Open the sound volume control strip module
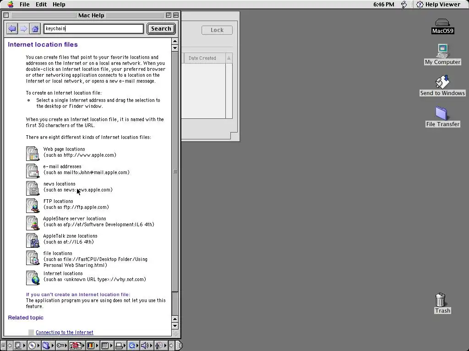Viewport: 469px width, 351px height. (147, 346)
